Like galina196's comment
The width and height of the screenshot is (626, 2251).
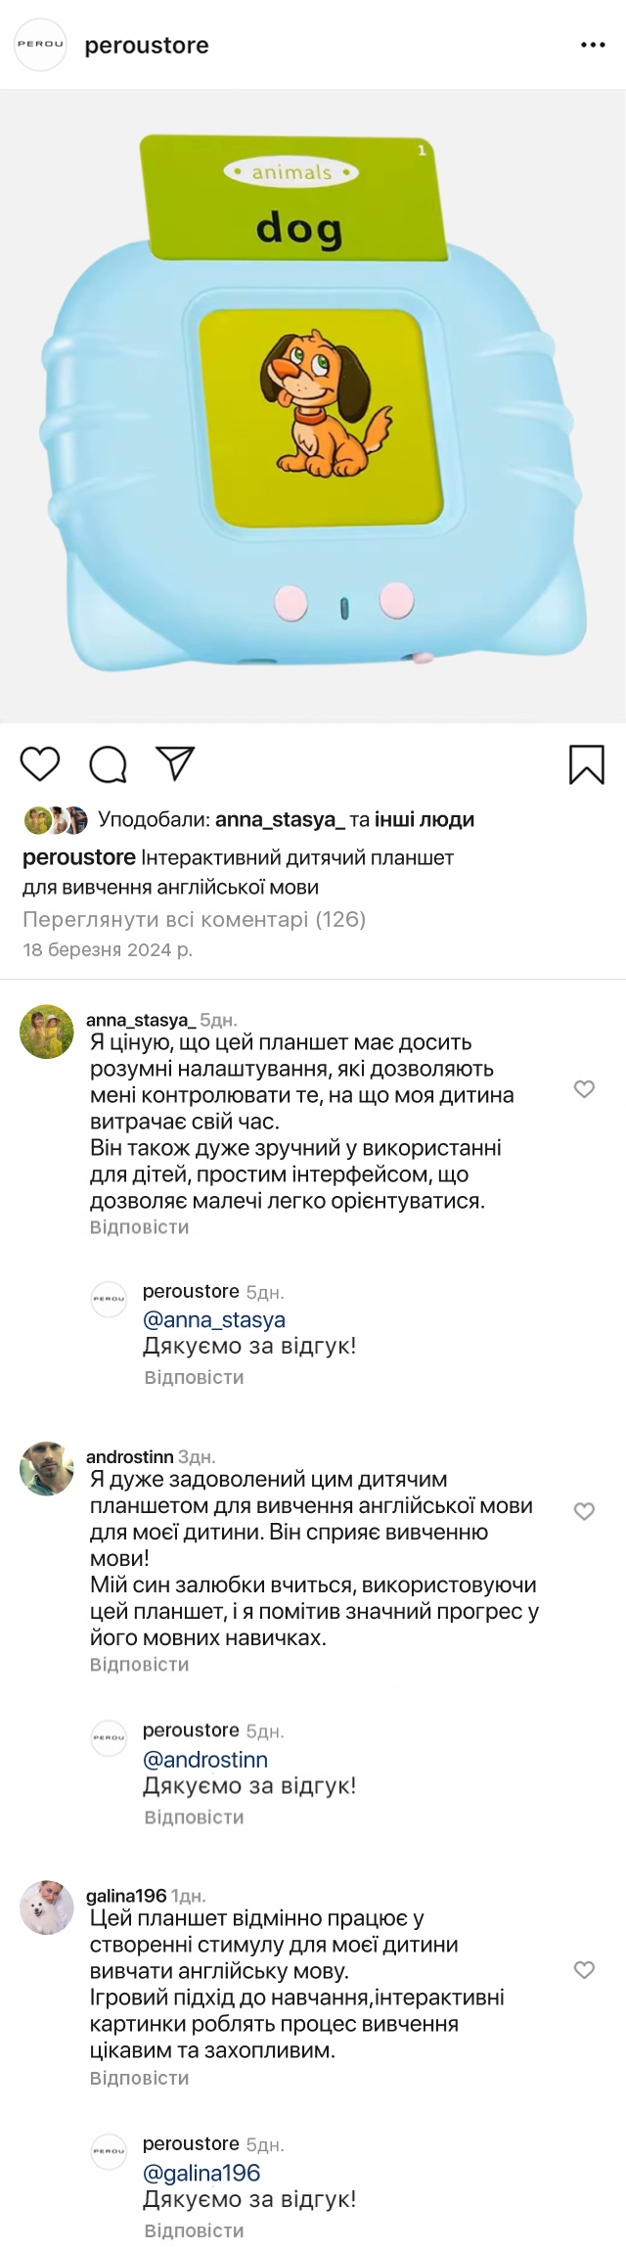coord(584,1970)
